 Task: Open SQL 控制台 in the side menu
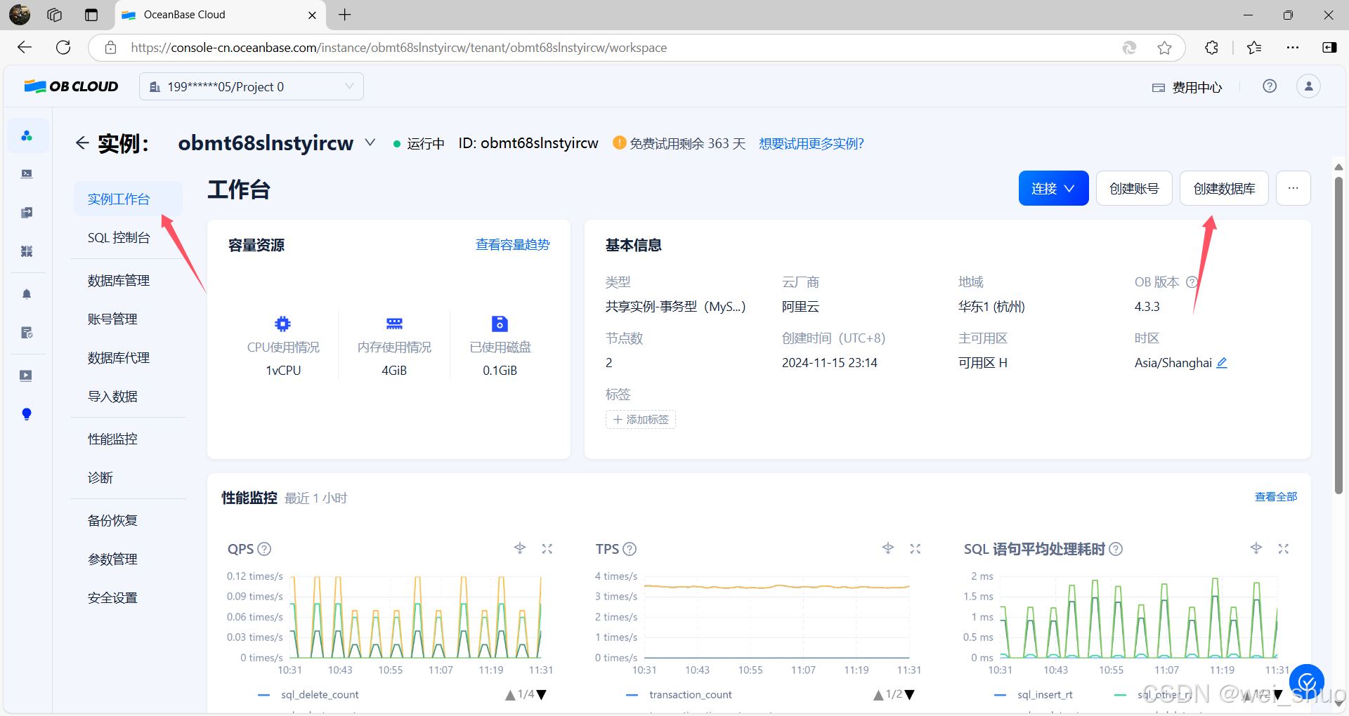119,238
